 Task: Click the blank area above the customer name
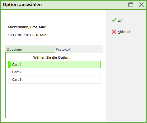(x=53, y=18)
